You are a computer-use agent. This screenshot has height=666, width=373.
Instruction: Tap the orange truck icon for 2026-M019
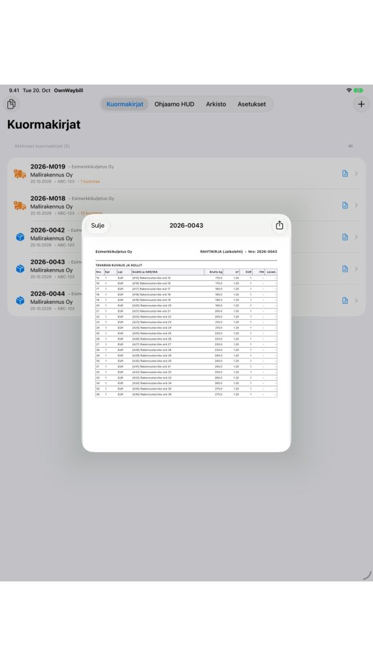click(20, 174)
